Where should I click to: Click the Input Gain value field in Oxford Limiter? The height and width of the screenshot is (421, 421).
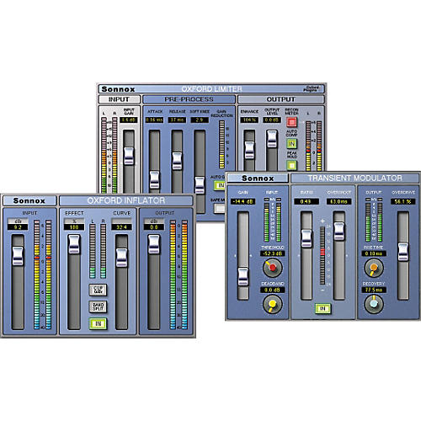129,120
